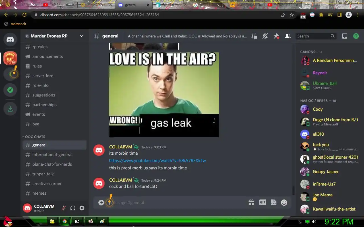Open the sticker picker icon
Viewport: 364px width, 227px height.
[274, 202]
